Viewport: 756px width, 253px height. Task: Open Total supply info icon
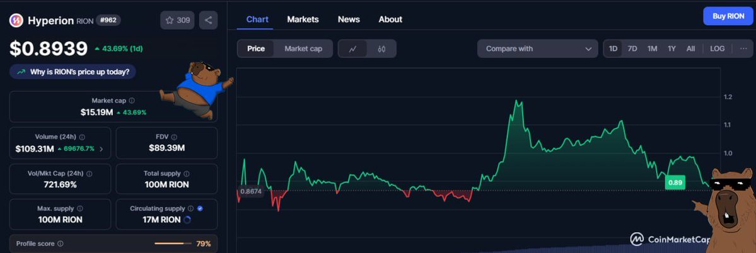pyautogui.click(x=187, y=174)
